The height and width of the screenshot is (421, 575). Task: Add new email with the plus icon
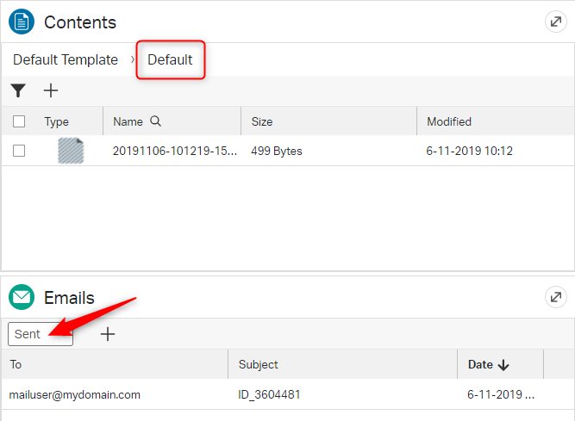point(108,334)
